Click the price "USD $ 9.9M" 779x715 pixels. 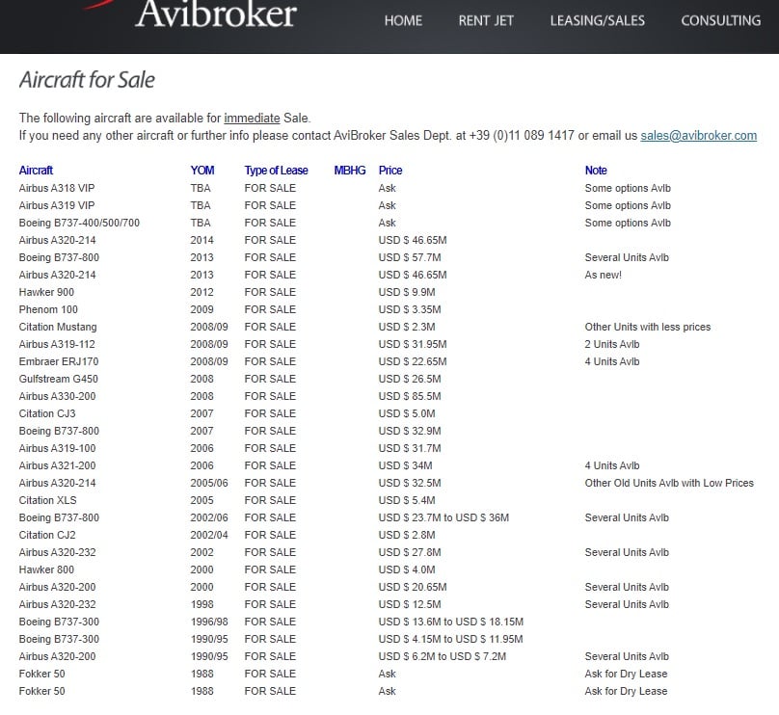407,292
